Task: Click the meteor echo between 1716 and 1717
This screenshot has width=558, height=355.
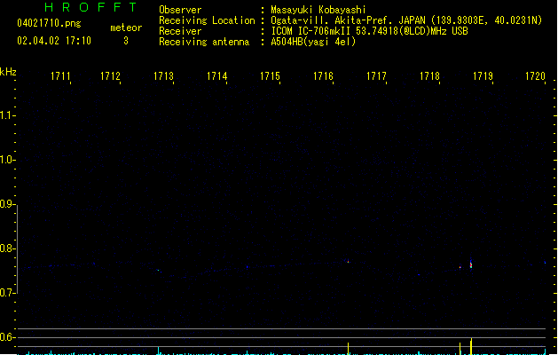Action: tap(348, 262)
